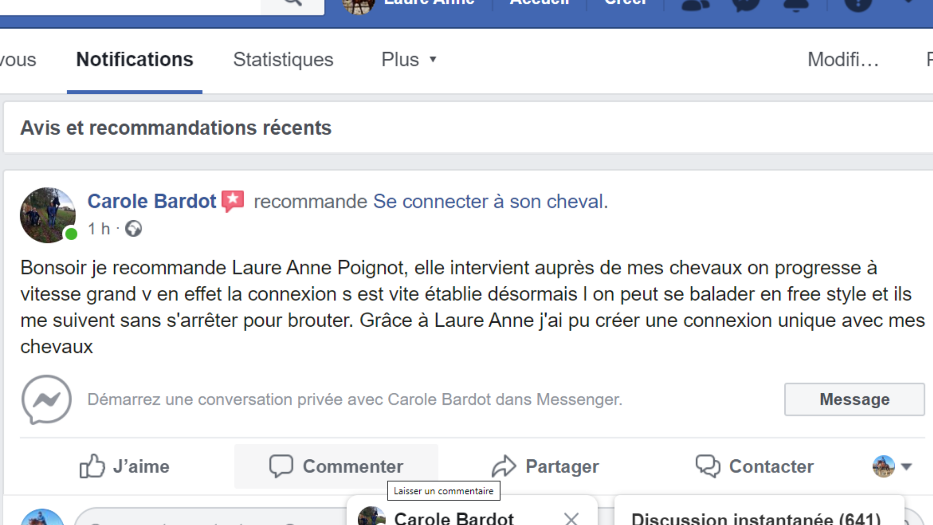Open the Discussion instantanée chat panel
The height and width of the screenshot is (525, 933).
coord(756,518)
